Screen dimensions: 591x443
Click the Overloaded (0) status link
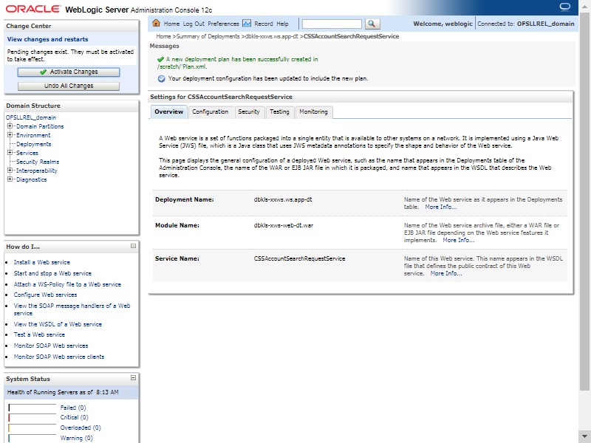tap(81, 428)
